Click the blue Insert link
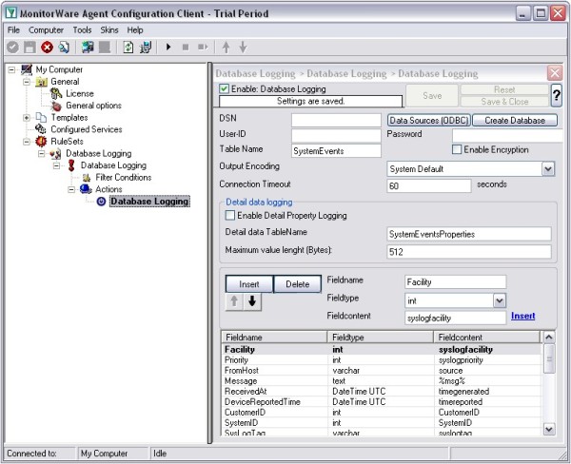The height and width of the screenshot is (464, 571). [x=522, y=316]
